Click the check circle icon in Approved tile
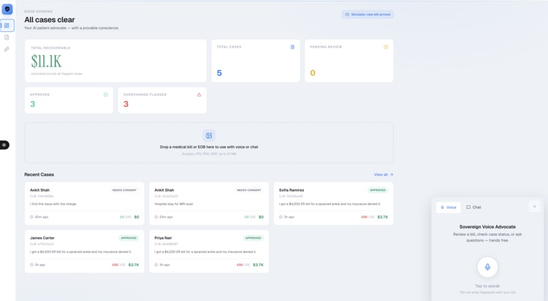This screenshot has width=548, height=301. [105, 94]
